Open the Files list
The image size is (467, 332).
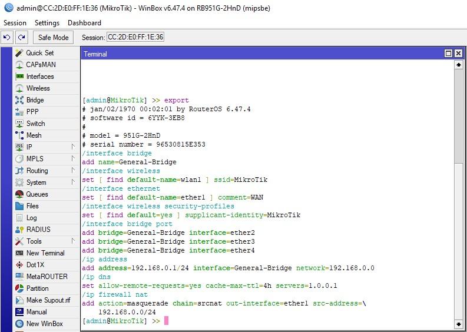click(32, 206)
